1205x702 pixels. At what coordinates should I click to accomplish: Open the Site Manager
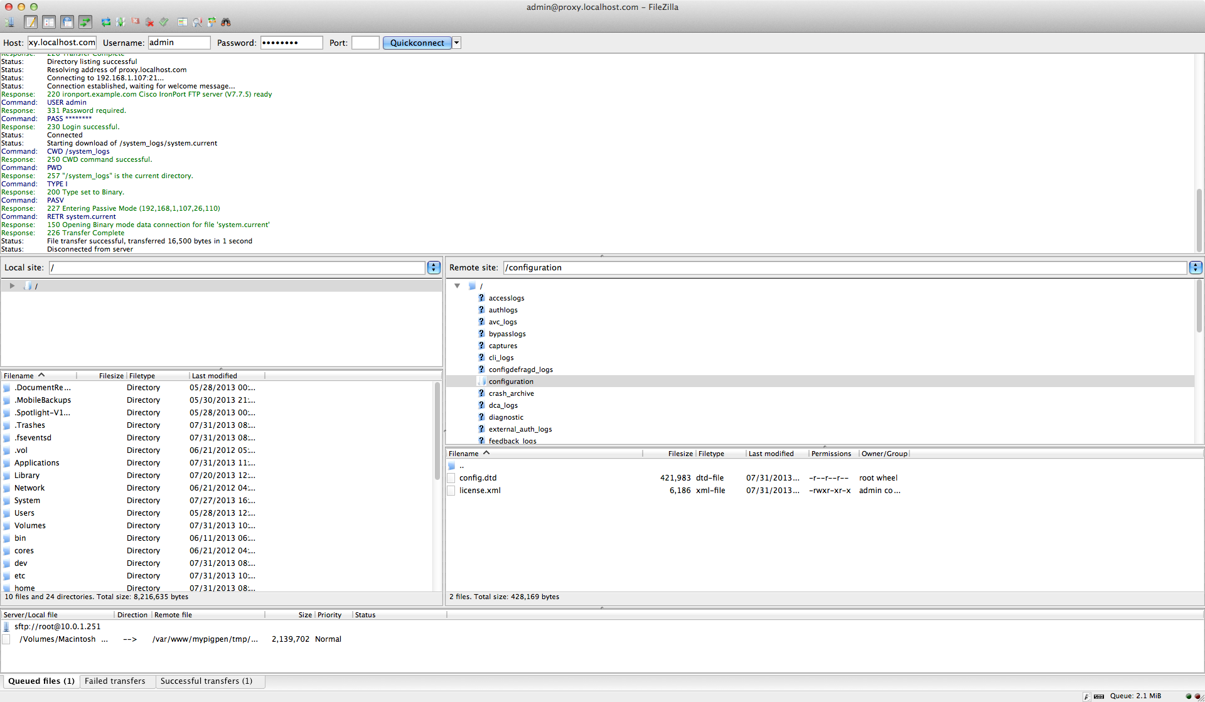[x=10, y=23]
